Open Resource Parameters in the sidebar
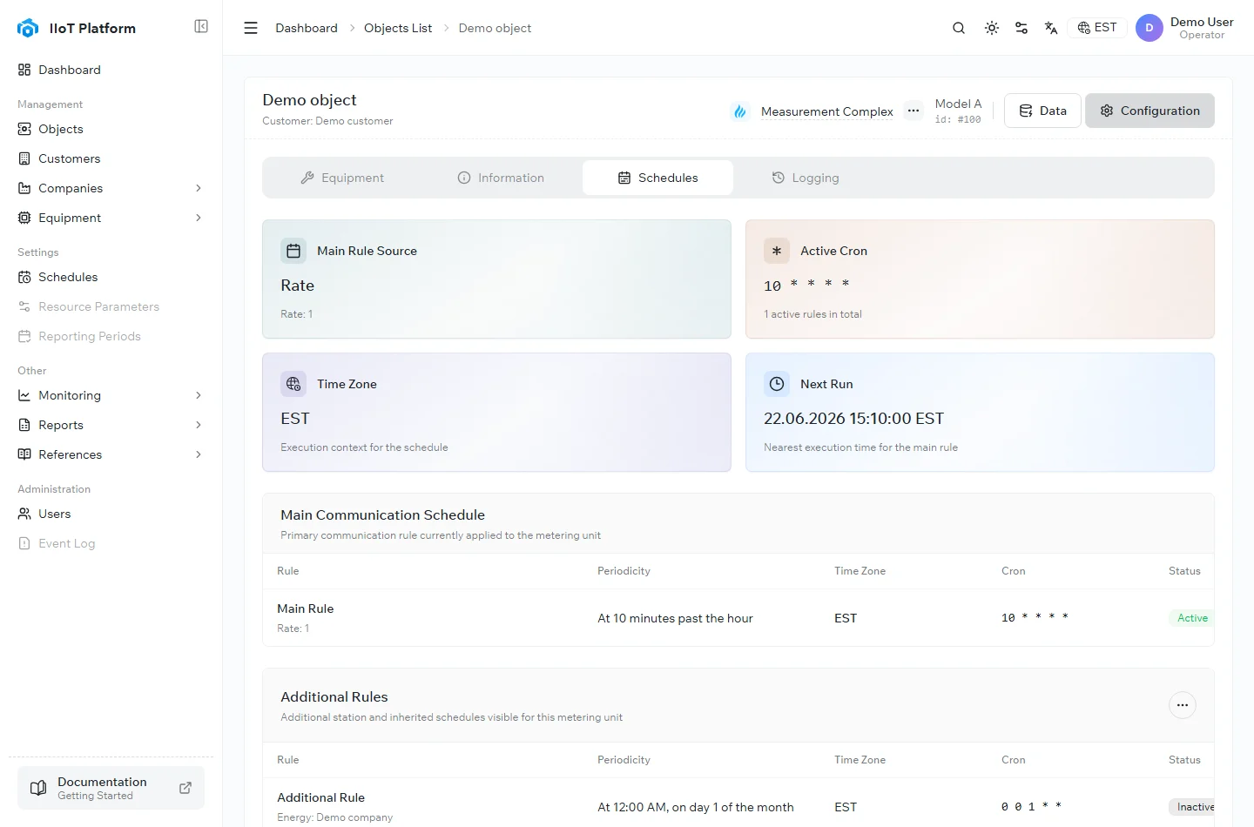Viewport: 1254px width, 827px height. [x=111, y=306]
